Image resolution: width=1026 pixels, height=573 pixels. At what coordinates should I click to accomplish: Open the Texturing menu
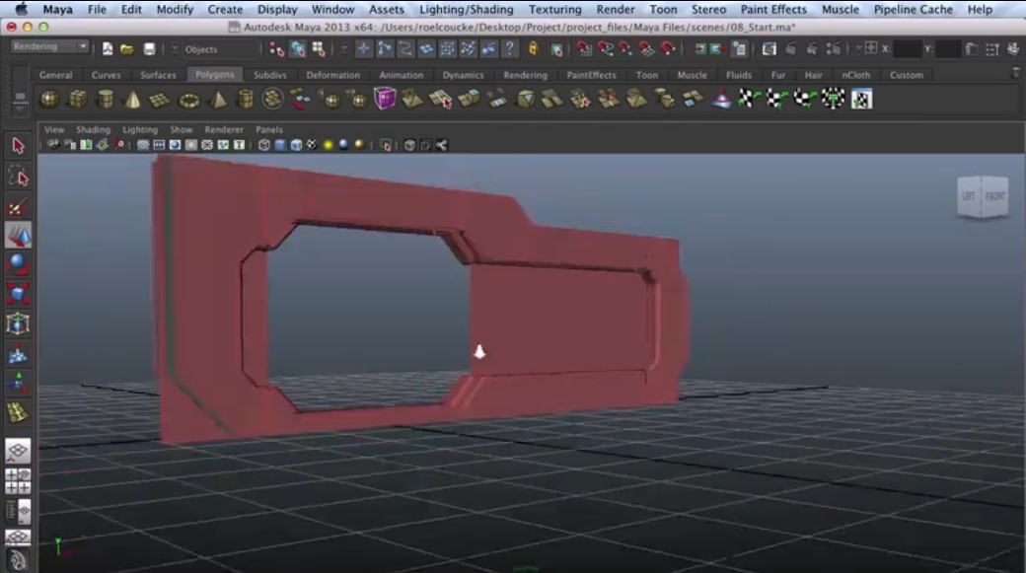pos(554,9)
